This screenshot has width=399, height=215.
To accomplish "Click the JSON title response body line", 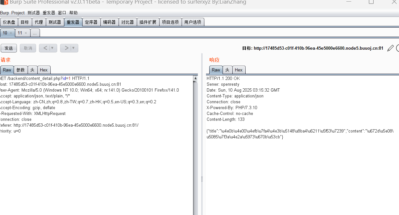I will 300,131.
